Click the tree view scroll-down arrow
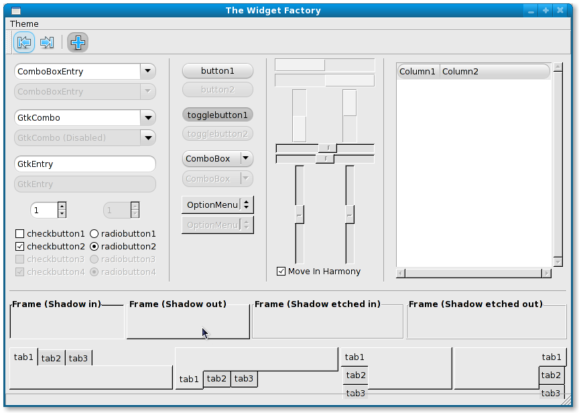The image size is (579, 413). [x=558, y=262]
